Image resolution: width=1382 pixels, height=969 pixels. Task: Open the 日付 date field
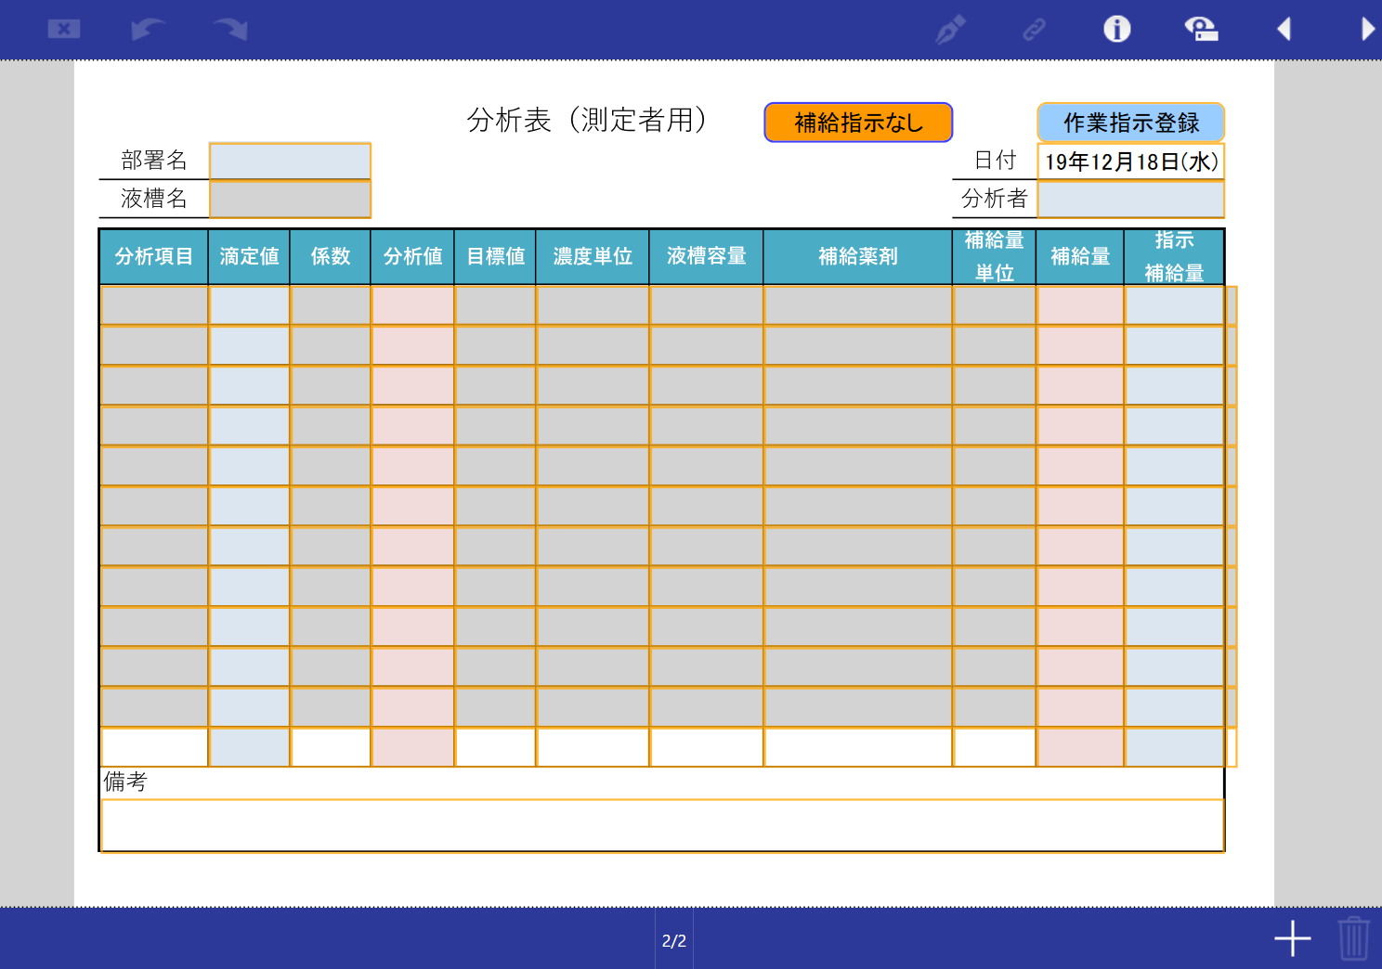[x=1130, y=161]
